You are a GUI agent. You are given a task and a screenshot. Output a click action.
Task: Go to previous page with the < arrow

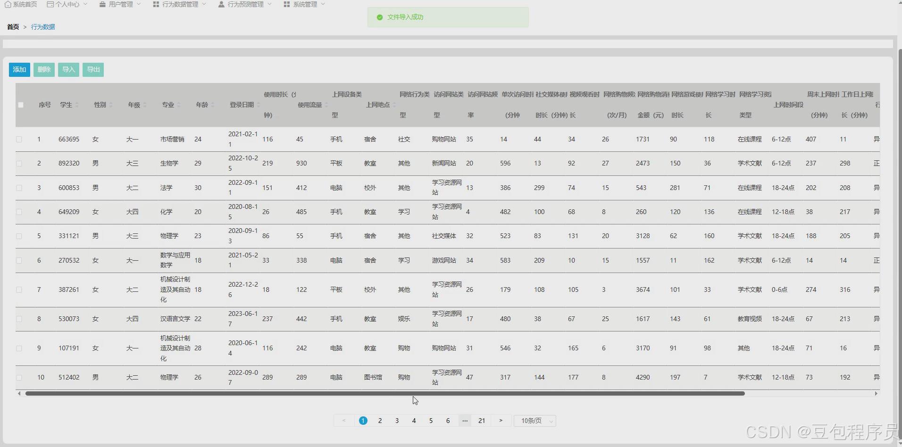click(x=344, y=421)
